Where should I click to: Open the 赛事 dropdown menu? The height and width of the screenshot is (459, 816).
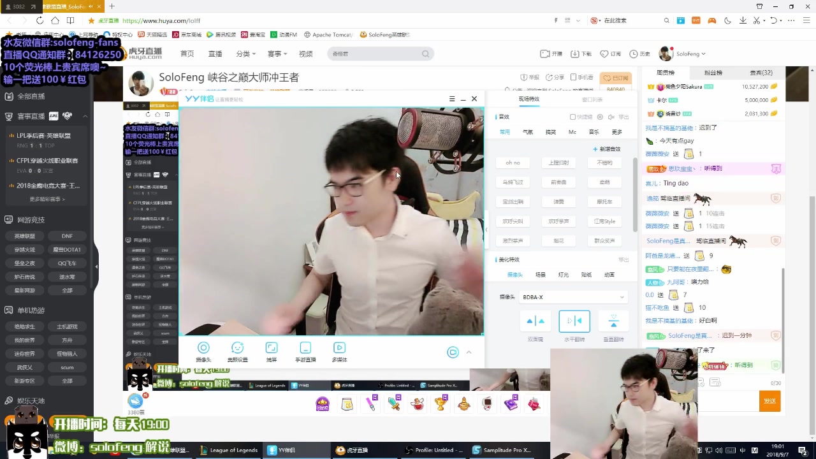(x=277, y=54)
